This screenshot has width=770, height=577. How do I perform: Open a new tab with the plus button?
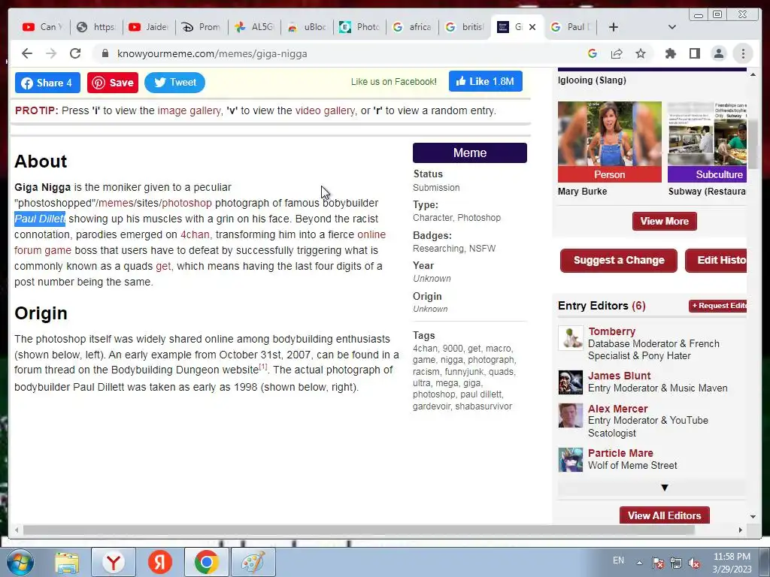tap(614, 27)
